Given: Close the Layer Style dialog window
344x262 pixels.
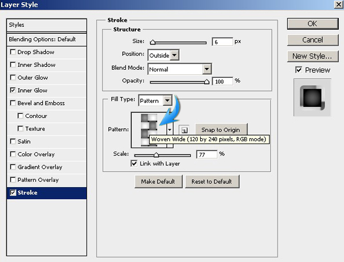Looking at the screenshot, I should 337,5.
